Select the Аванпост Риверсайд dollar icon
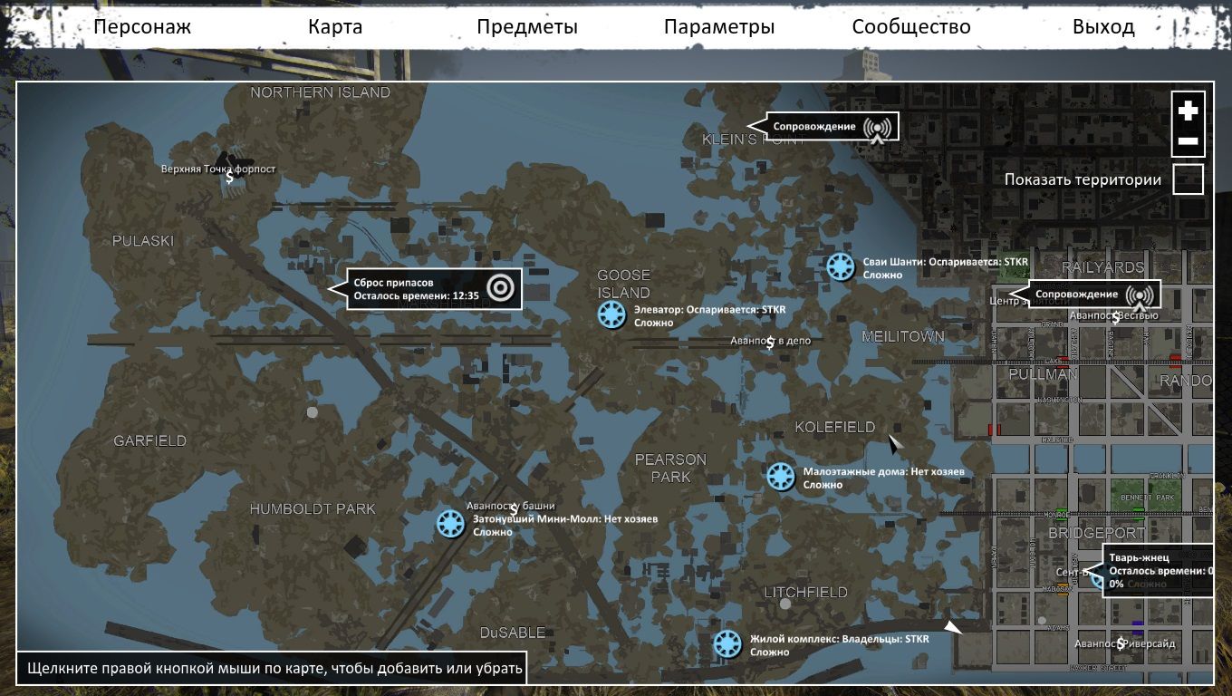1232x696 pixels. 1121,643
